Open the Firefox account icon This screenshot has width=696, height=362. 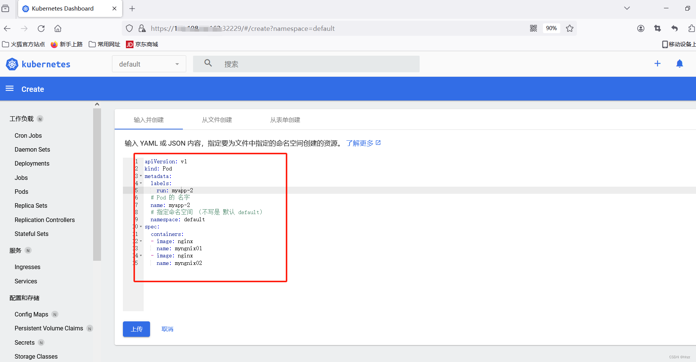click(641, 29)
